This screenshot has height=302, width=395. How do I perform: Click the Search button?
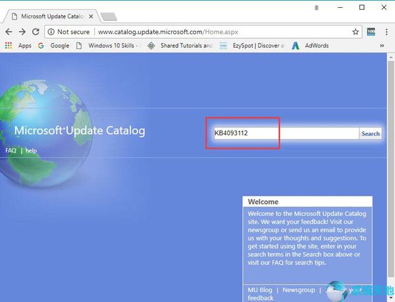click(370, 133)
